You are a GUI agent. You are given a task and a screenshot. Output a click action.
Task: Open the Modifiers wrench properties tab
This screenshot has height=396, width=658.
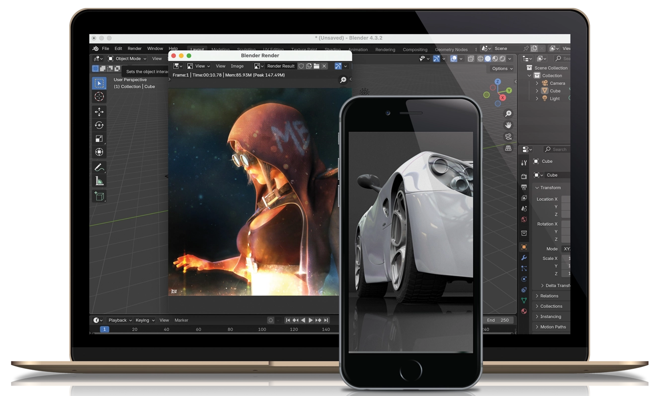point(524,258)
